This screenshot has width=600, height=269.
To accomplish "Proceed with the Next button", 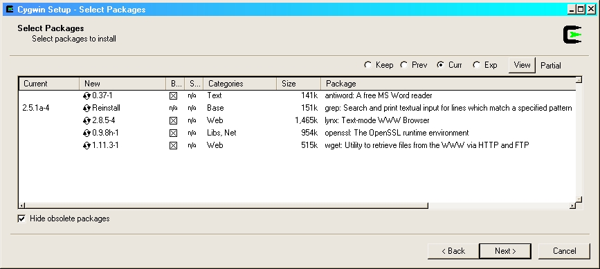I will [x=505, y=251].
